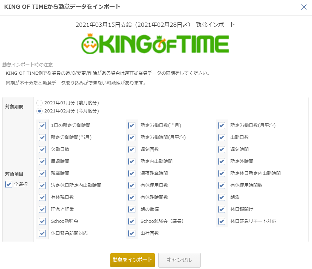Select 2021年01月分 (前月度分) period
Screen dimensions: 312x269
click(x=39, y=103)
